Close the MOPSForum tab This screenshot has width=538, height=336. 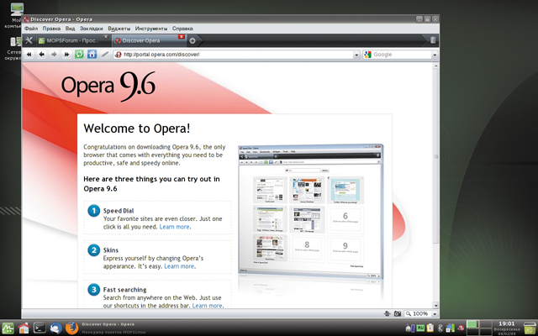106,37
